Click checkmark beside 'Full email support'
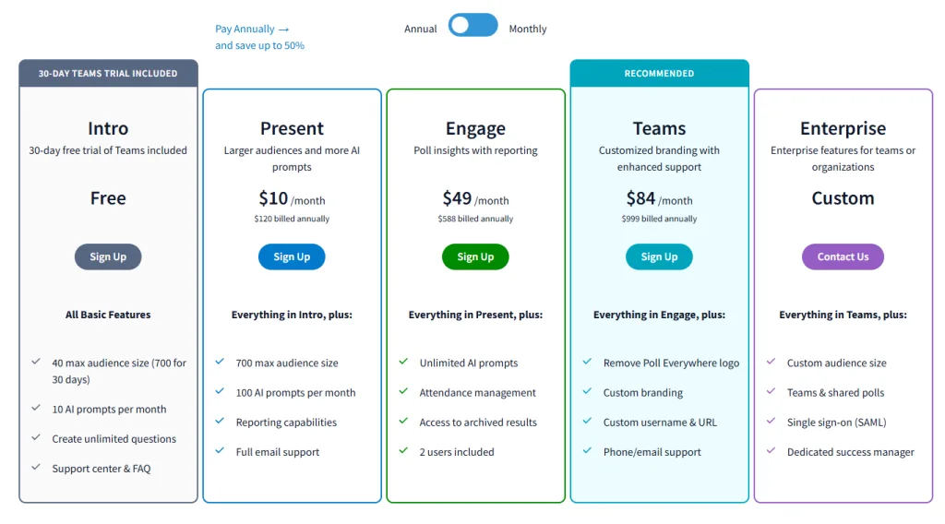Screen dimensions: 945x524 pyautogui.click(x=220, y=451)
